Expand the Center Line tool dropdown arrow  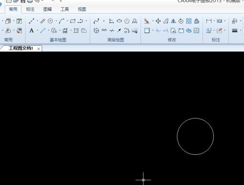48,30
